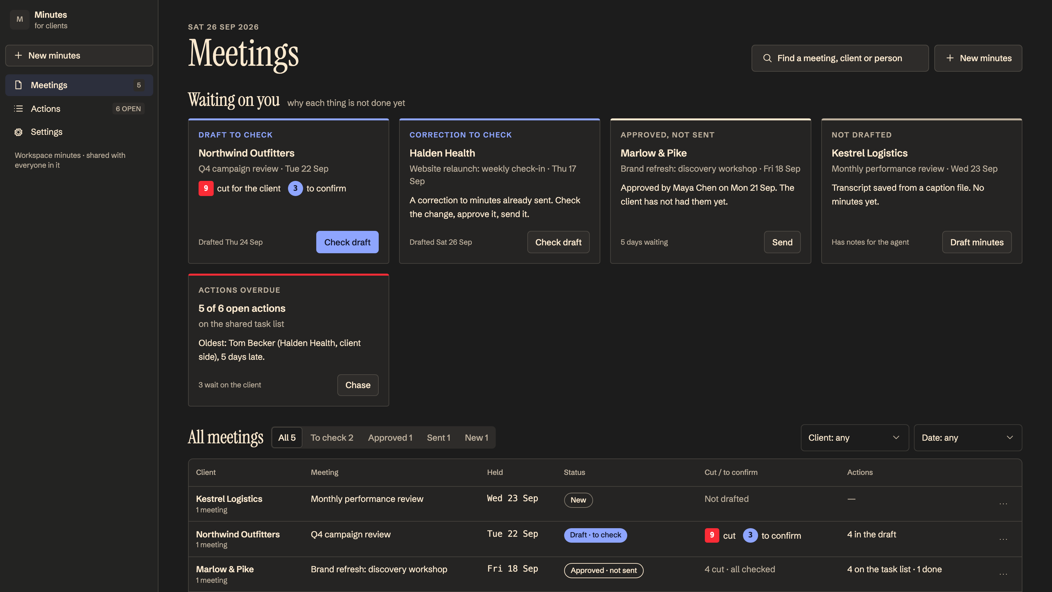Click Draft minutes on the Kestrel Logistics card
The height and width of the screenshot is (592, 1052).
[x=977, y=242]
